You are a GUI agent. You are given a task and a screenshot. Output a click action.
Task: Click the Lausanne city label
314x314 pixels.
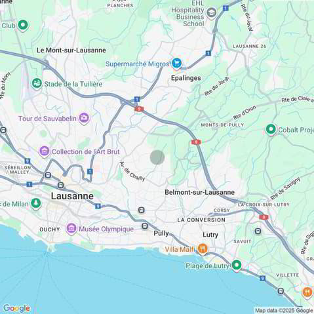coord(72,196)
